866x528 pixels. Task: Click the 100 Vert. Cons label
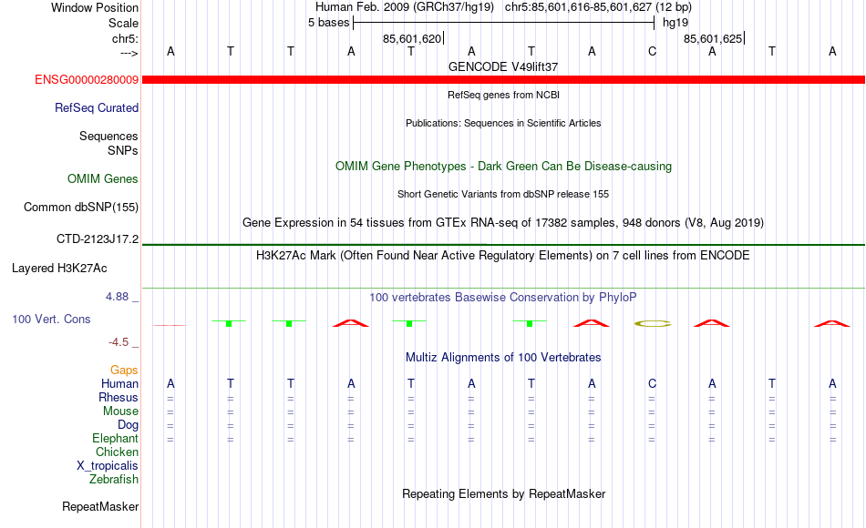coord(51,319)
